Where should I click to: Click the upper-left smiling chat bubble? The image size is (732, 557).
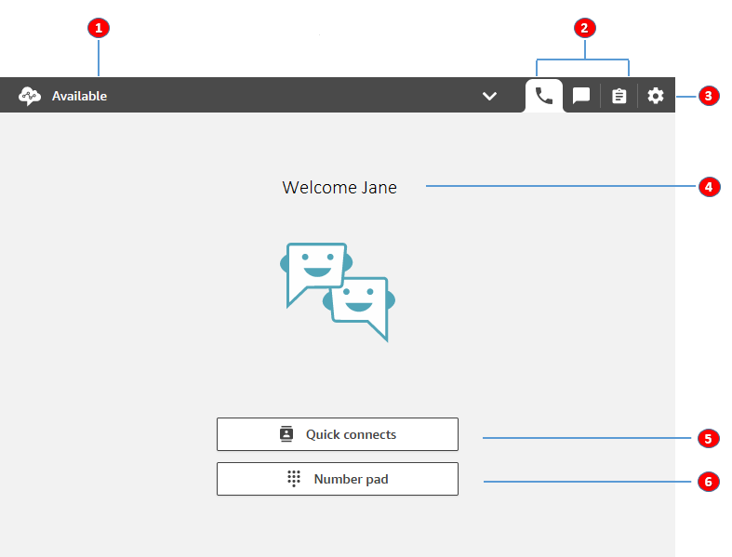click(315, 271)
